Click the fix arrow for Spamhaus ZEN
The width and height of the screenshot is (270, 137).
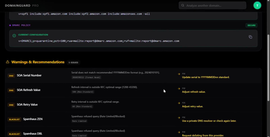tap(179, 118)
